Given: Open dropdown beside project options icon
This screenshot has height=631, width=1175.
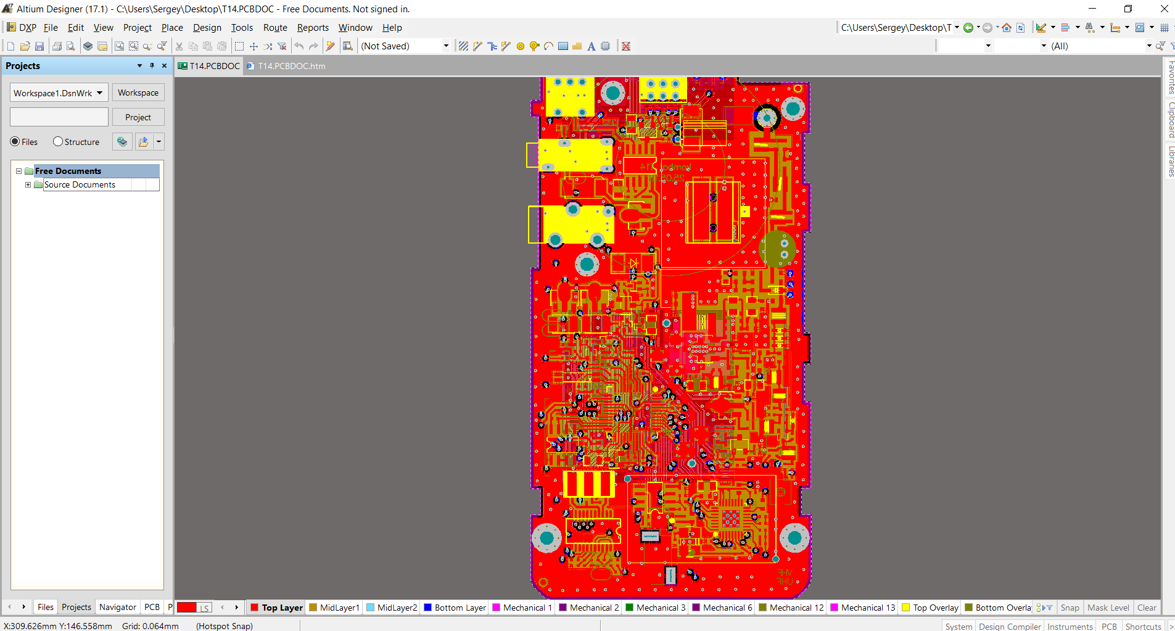Looking at the screenshot, I should click(x=159, y=142).
